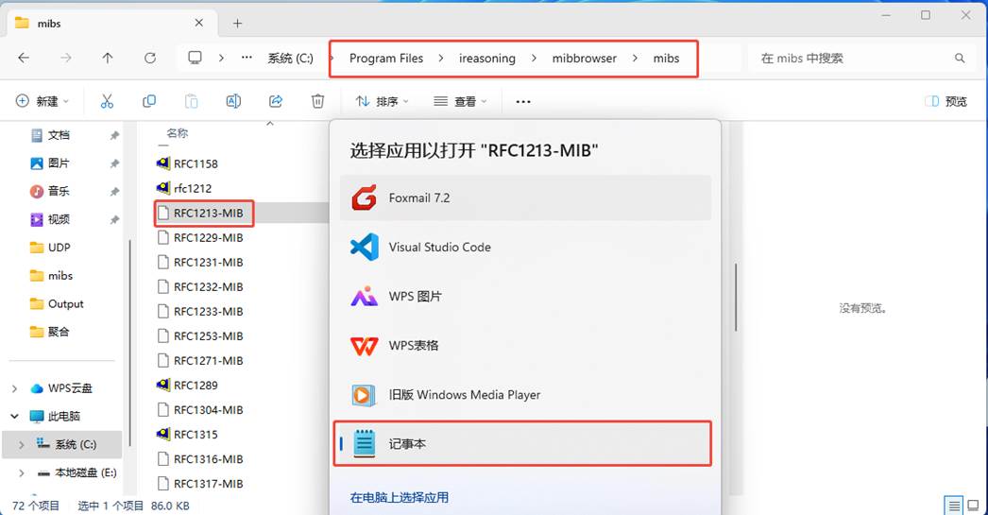The width and height of the screenshot is (988, 515).
Task: Open the 新建 dropdown
Action: (42, 101)
